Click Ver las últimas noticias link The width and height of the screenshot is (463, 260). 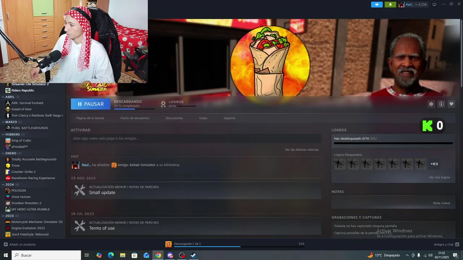pyautogui.click(x=302, y=149)
